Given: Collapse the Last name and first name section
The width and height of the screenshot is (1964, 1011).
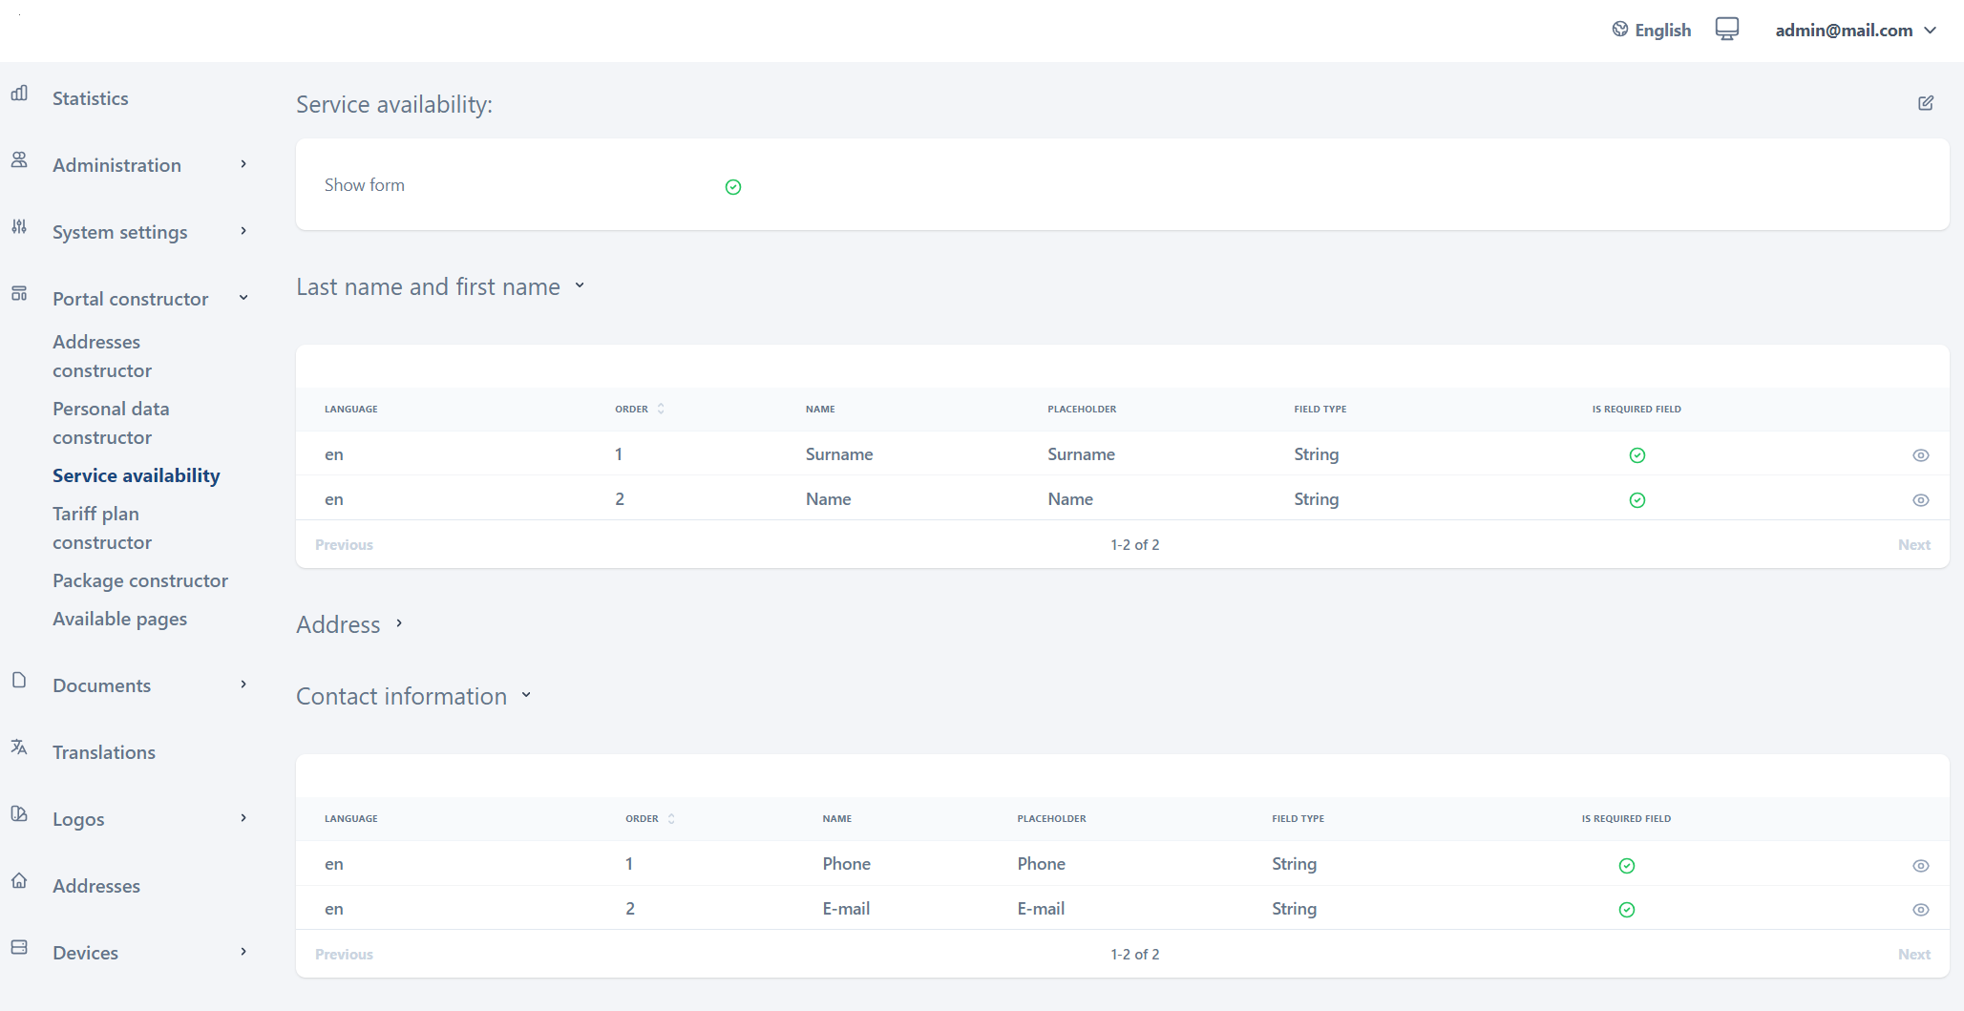Looking at the screenshot, I should click(580, 286).
